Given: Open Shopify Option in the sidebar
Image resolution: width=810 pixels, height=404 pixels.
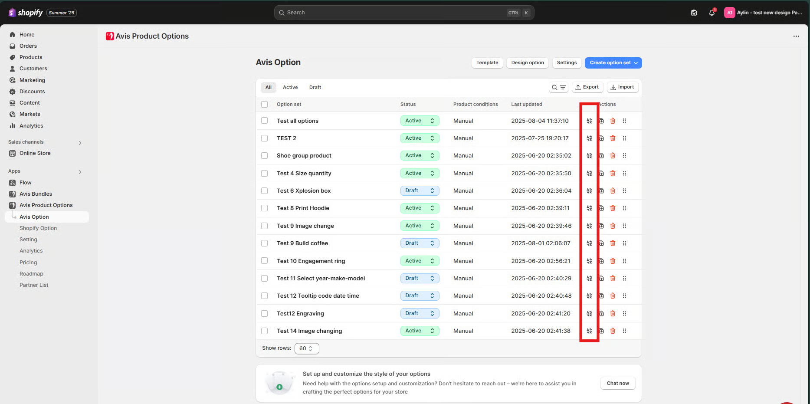Looking at the screenshot, I should pos(38,228).
